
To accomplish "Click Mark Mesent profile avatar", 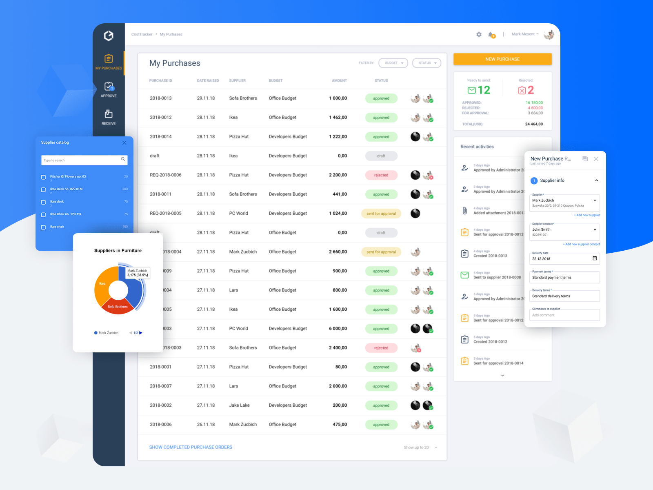I will coord(549,34).
